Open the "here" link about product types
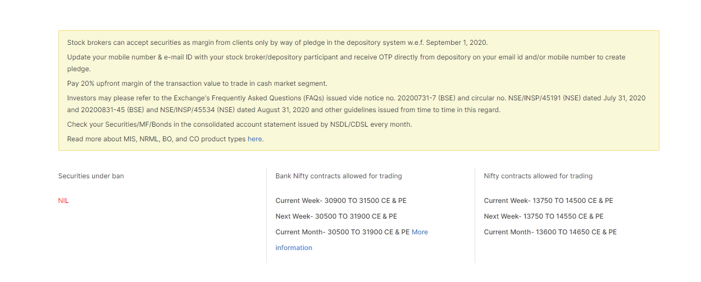The image size is (701, 282). point(254,139)
